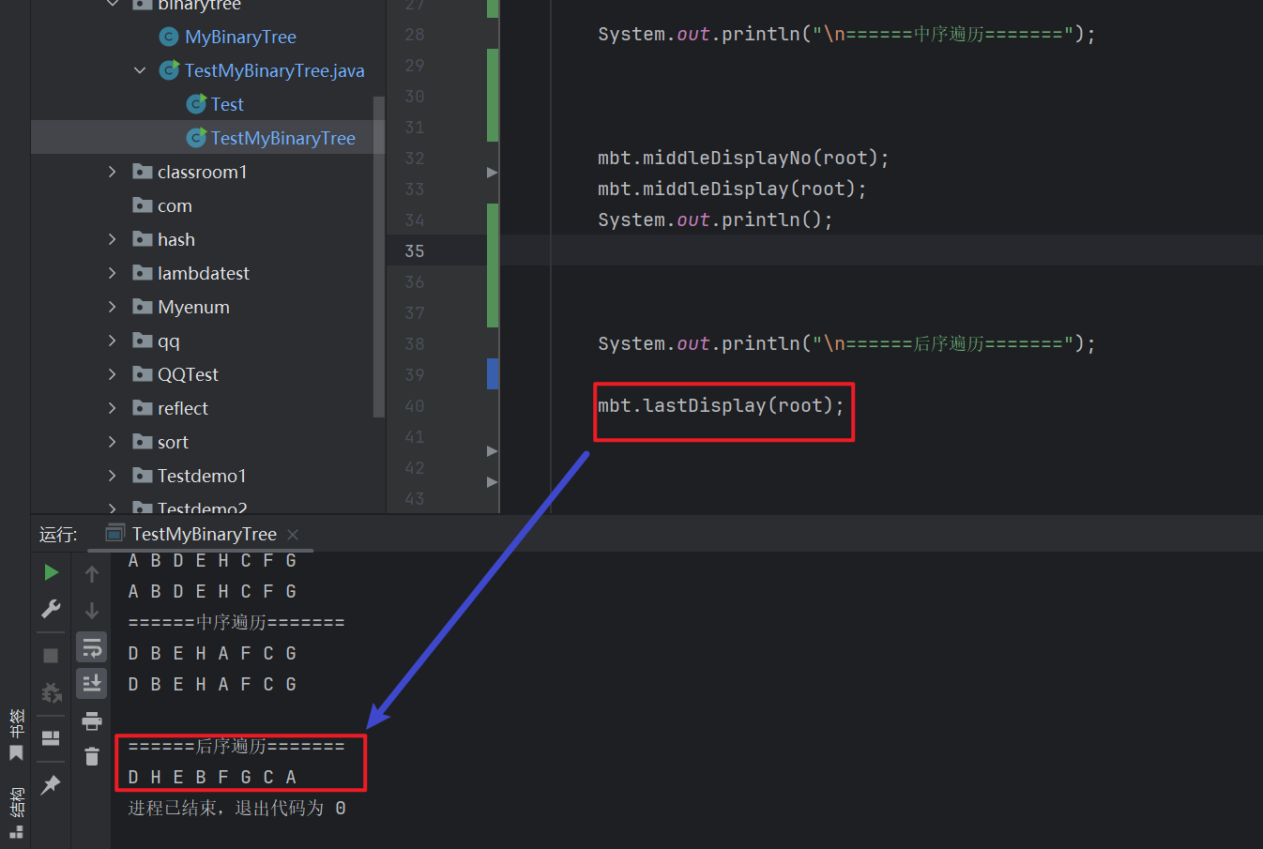This screenshot has width=1263, height=849.
Task: Select the classroom1 folder label
Action: coord(203,172)
